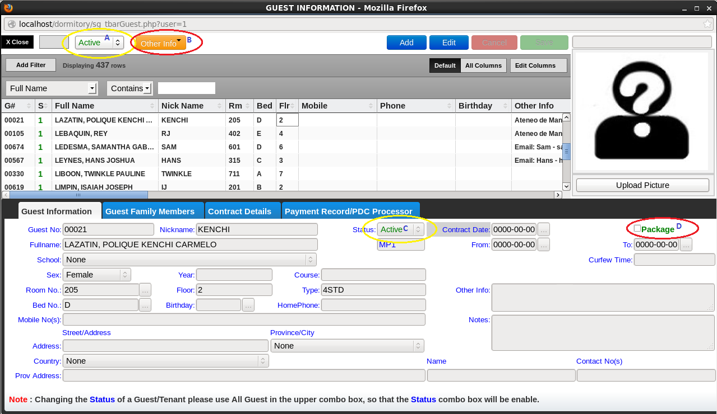Viewport: 717px width, 414px height.
Task: Open the Contract Date picker ellipsis button
Action: [x=544, y=229]
